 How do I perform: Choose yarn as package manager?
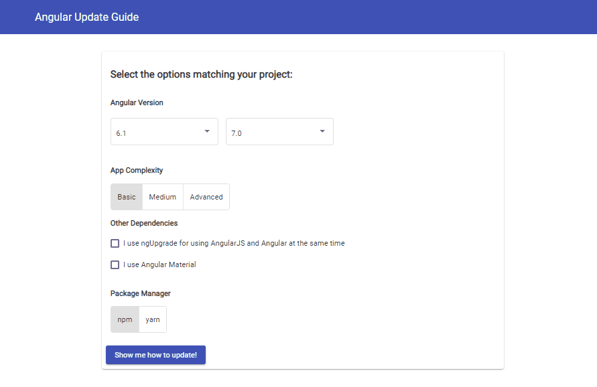point(153,319)
